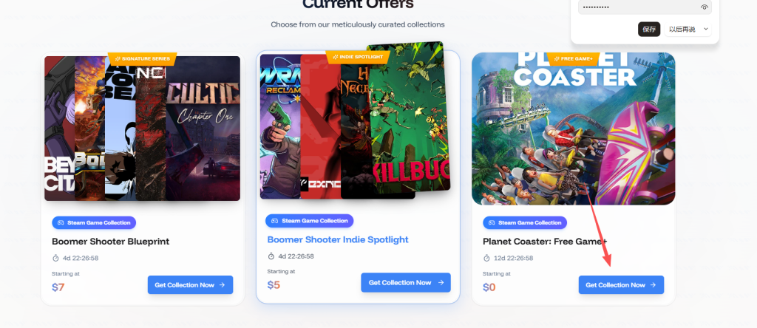Click the 以后再说 later button
This screenshot has height=328, width=757.
pos(682,30)
